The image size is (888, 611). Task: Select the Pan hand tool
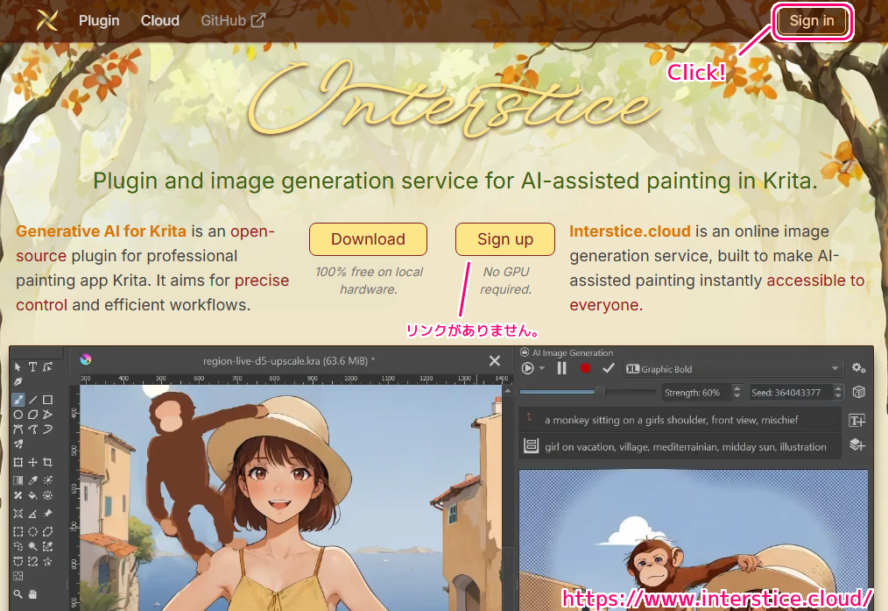[x=33, y=594]
